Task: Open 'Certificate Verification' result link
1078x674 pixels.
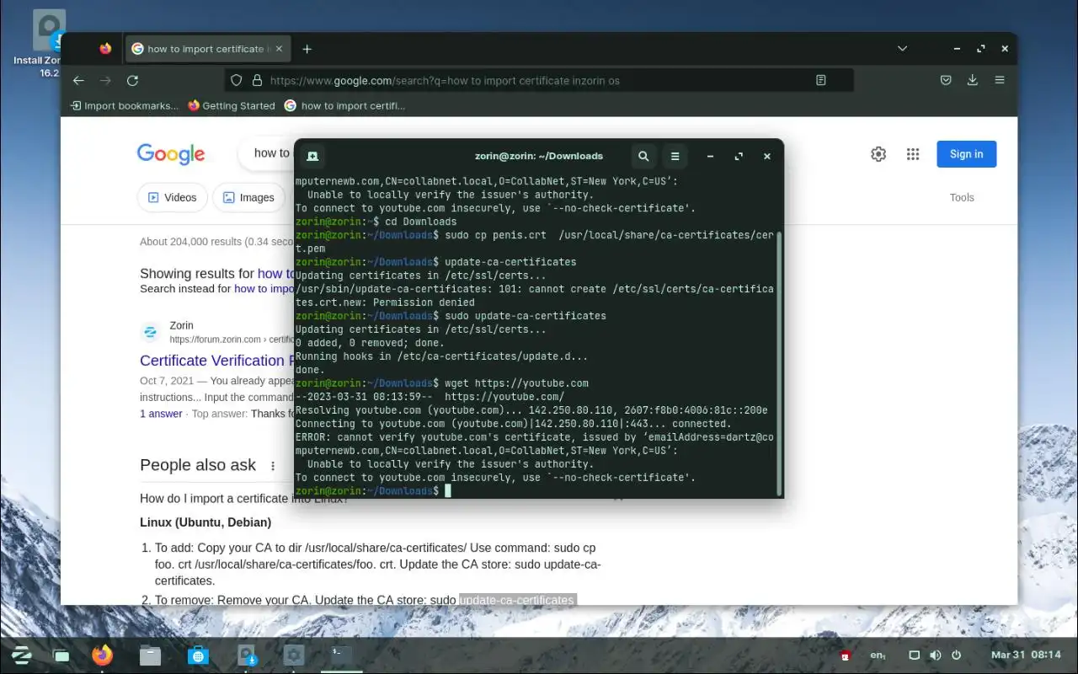Action: tap(216, 361)
